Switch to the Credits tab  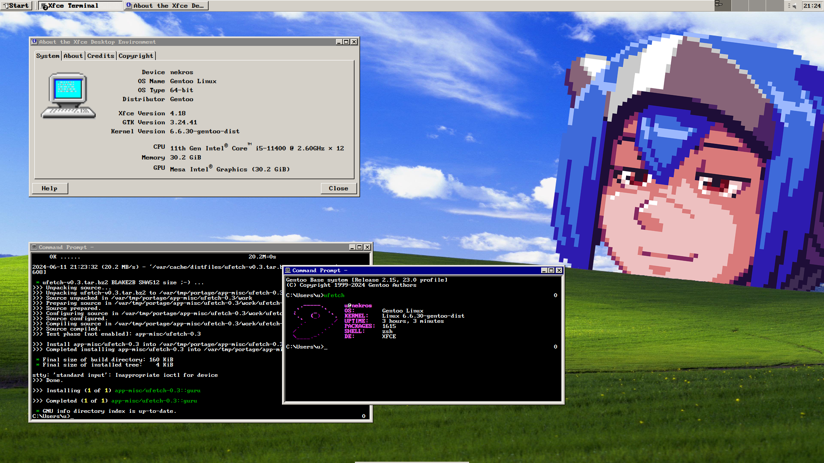[100, 56]
